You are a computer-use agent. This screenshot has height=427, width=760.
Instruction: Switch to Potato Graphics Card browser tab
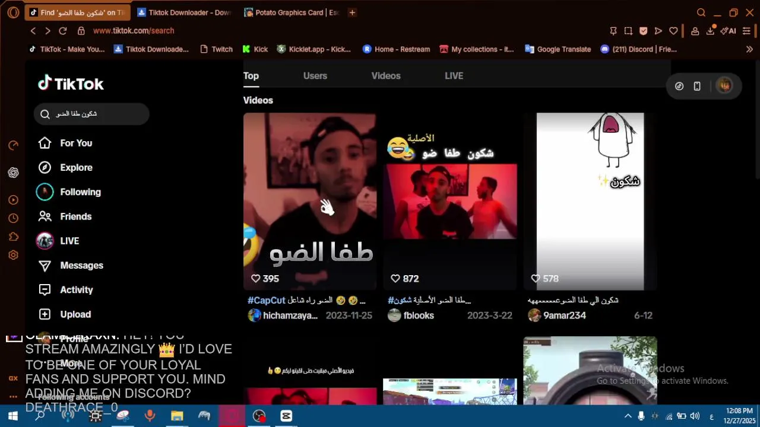point(291,12)
